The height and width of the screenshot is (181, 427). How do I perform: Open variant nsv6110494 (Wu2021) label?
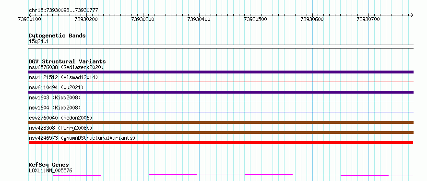[x=56, y=87]
